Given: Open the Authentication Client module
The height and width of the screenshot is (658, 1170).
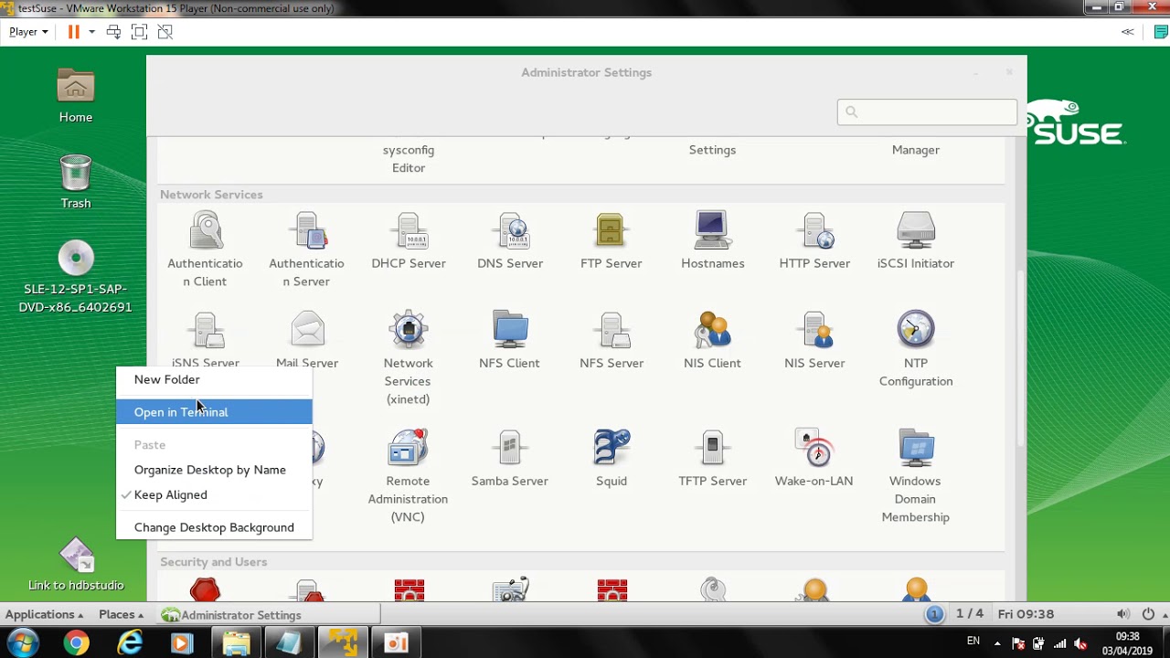Looking at the screenshot, I should tap(205, 249).
